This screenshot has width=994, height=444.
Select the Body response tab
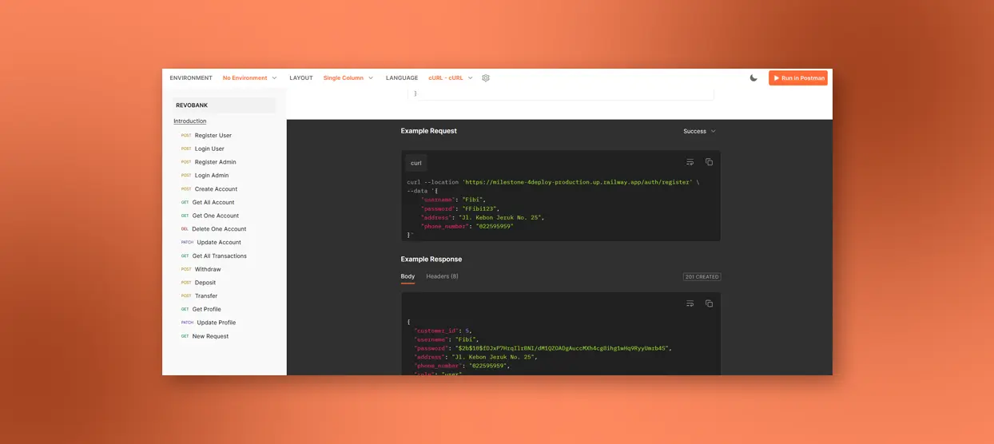(x=408, y=276)
